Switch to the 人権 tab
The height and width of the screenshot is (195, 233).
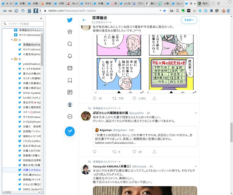point(165,4)
